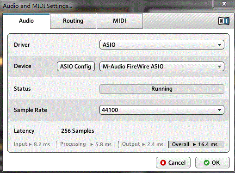This screenshot has width=235, height=173.
Task: Click the Running status field
Action: pos(162,89)
